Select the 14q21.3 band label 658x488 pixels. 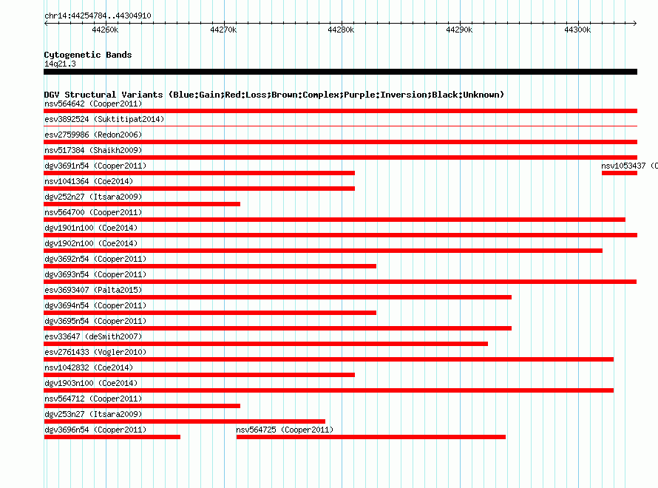pyautogui.click(x=60, y=64)
